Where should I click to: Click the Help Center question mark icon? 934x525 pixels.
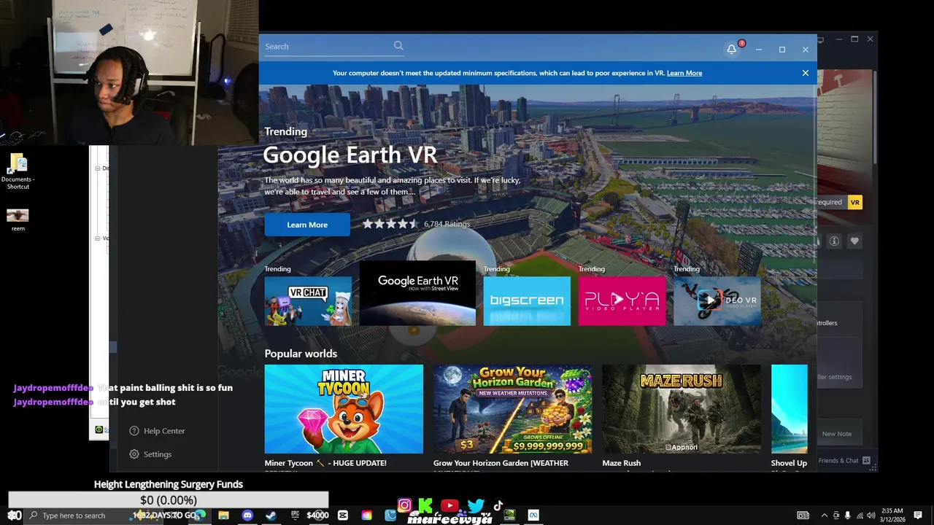[134, 431]
